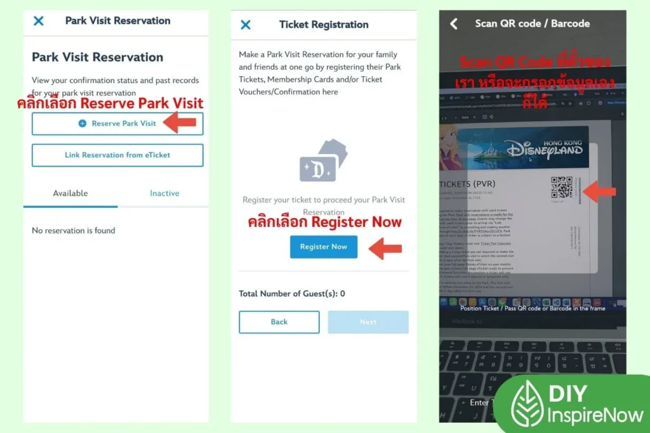Click the Reserve Park Visit button
The image size is (650, 433).
pyautogui.click(x=117, y=124)
